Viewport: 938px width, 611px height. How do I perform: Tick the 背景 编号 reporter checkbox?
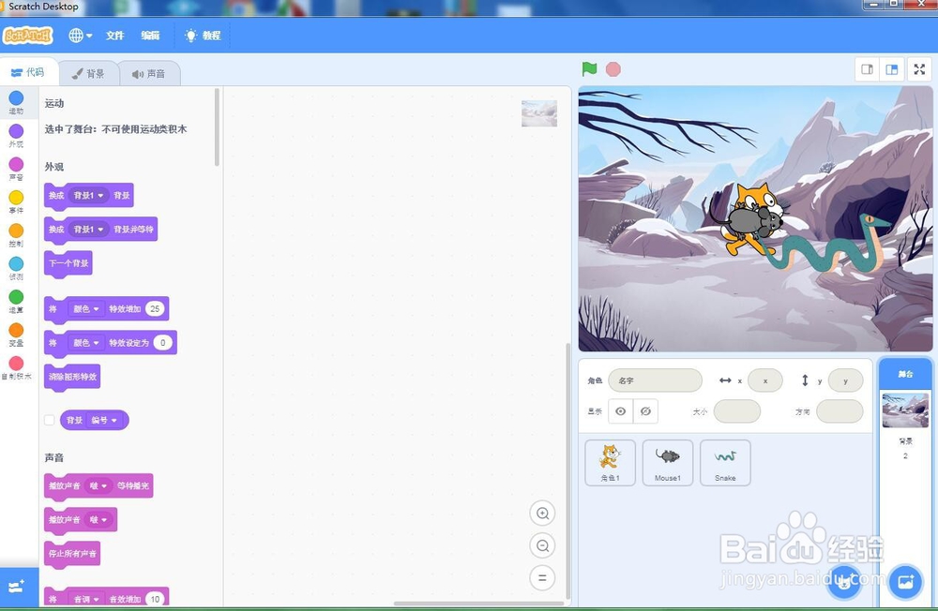[50, 420]
